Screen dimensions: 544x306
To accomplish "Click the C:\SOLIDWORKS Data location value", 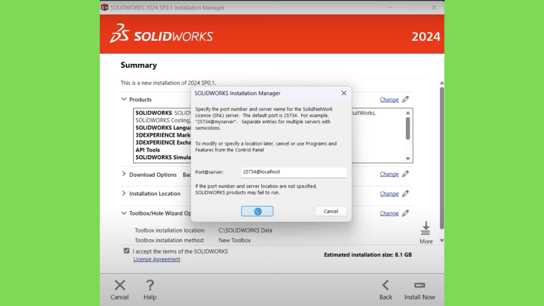I will point(245,231).
